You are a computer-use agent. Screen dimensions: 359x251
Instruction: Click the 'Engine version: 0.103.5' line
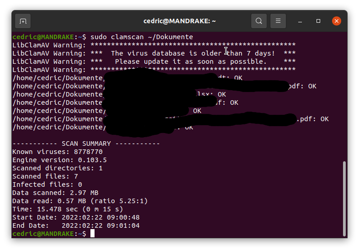tap(59, 160)
